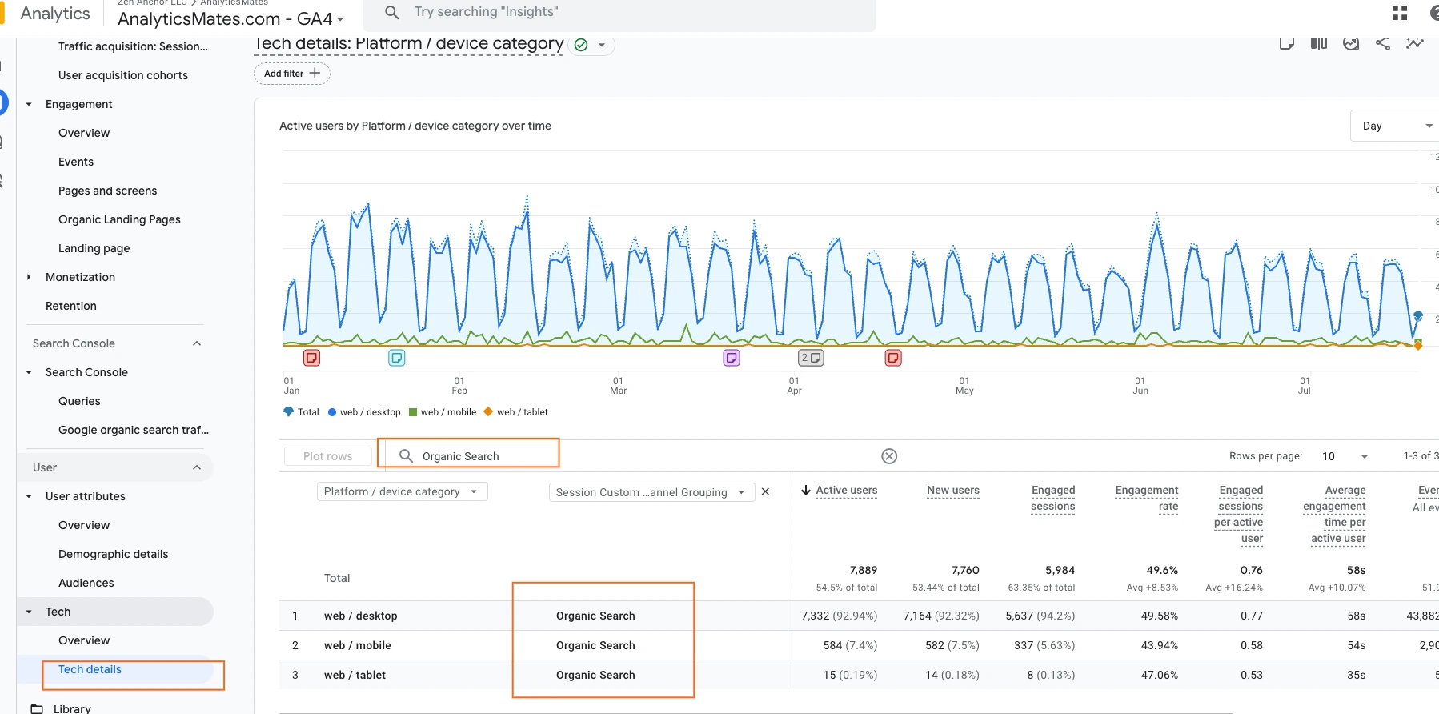Click the red annotation marker in mid April
Image resolution: width=1439 pixels, height=714 pixels.
click(893, 358)
